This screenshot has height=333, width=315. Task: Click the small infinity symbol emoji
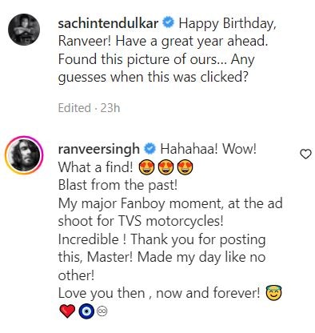click(102, 311)
